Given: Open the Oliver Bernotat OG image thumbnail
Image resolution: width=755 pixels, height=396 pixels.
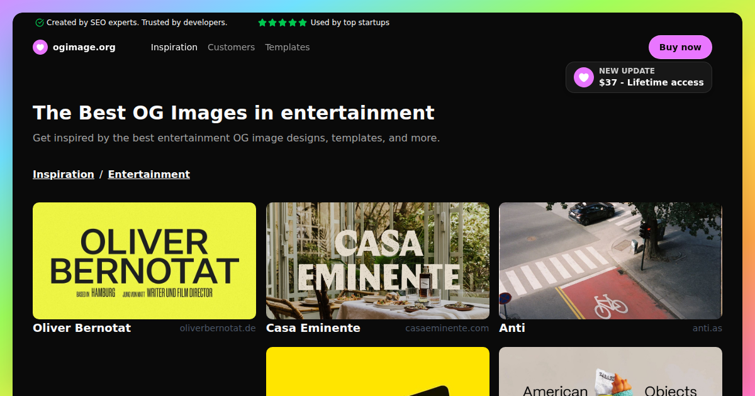Looking at the screenshot, I should point(144,261).
